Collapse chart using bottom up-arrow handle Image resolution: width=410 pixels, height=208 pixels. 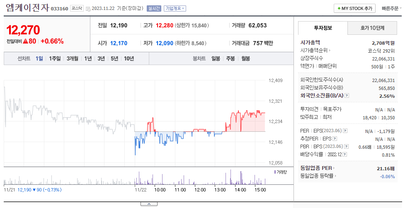[x=149, y=204]
